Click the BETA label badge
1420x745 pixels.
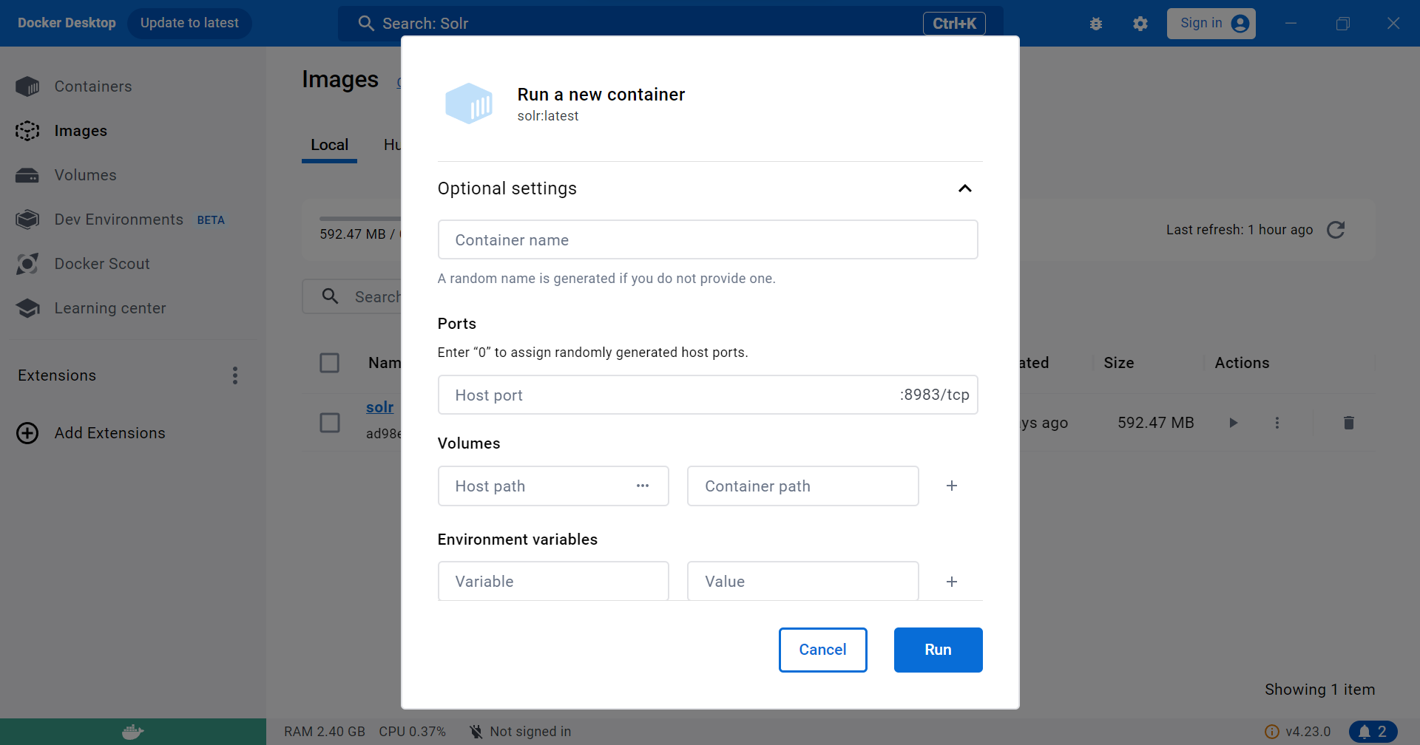pos(211,220)
